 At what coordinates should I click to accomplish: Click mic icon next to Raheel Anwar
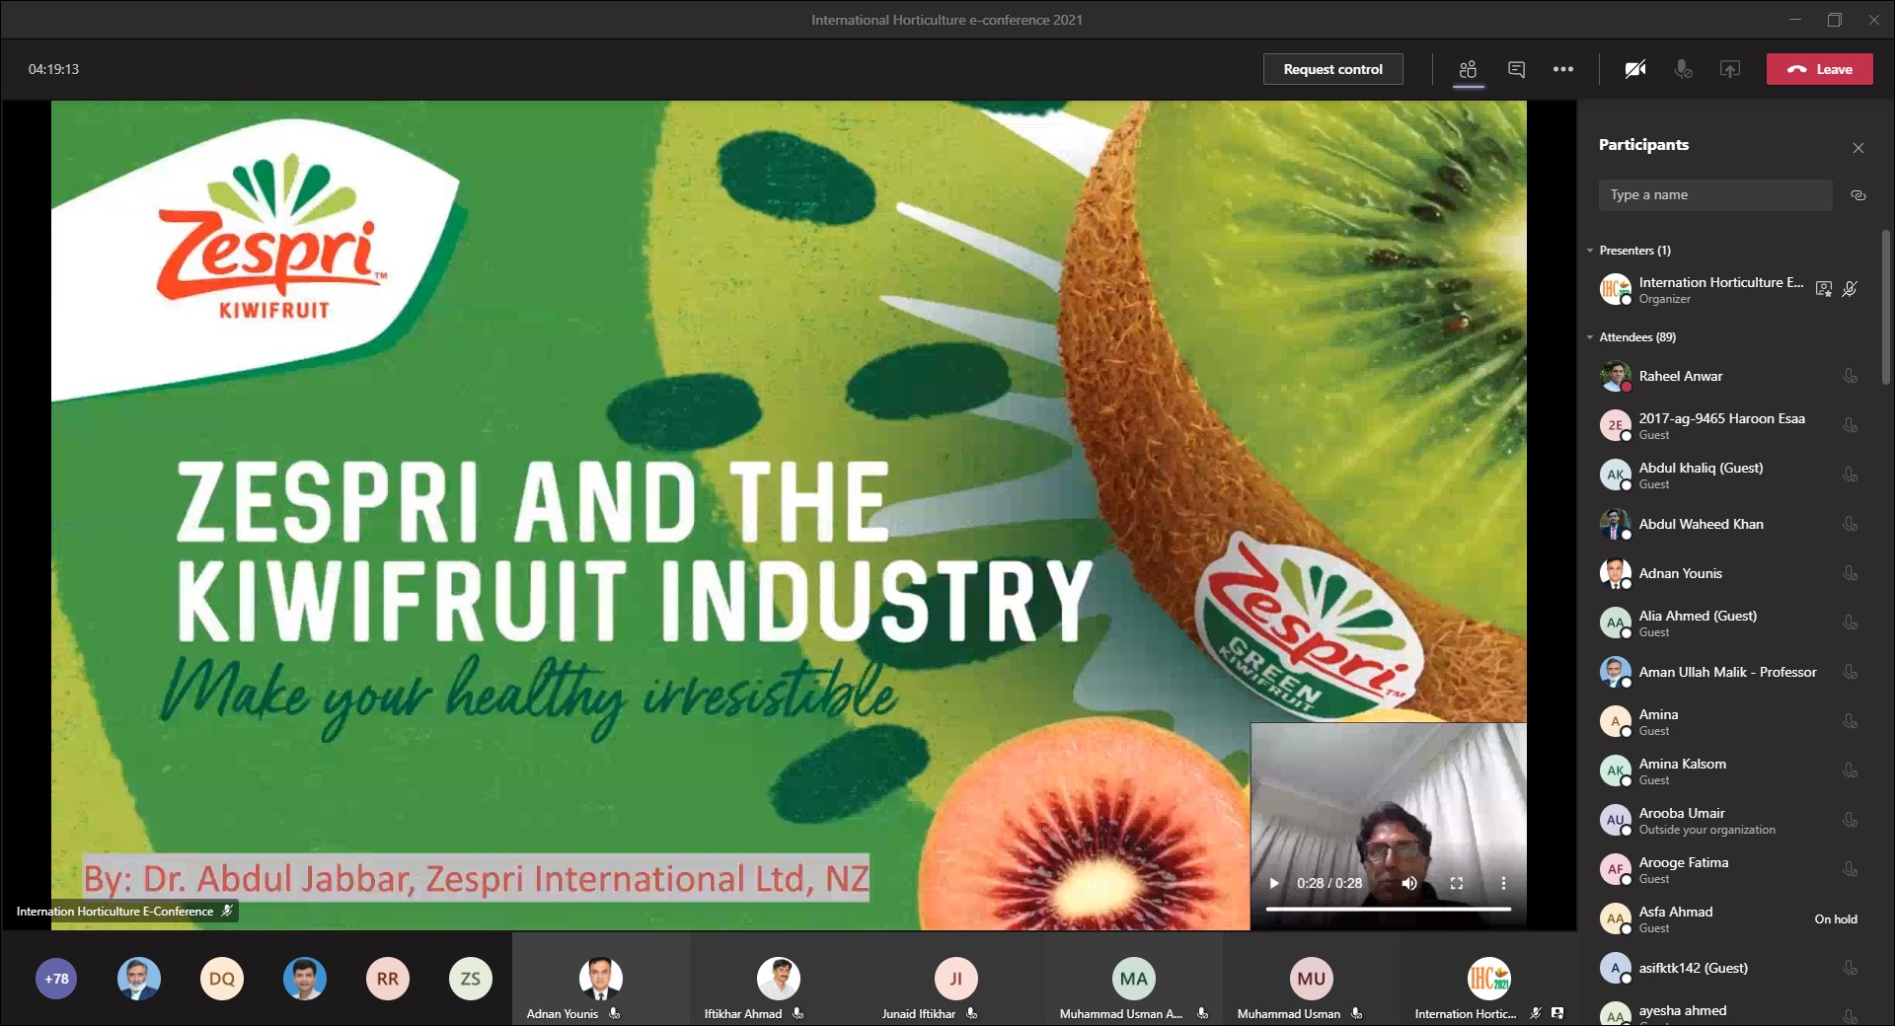coord(1851,376)
